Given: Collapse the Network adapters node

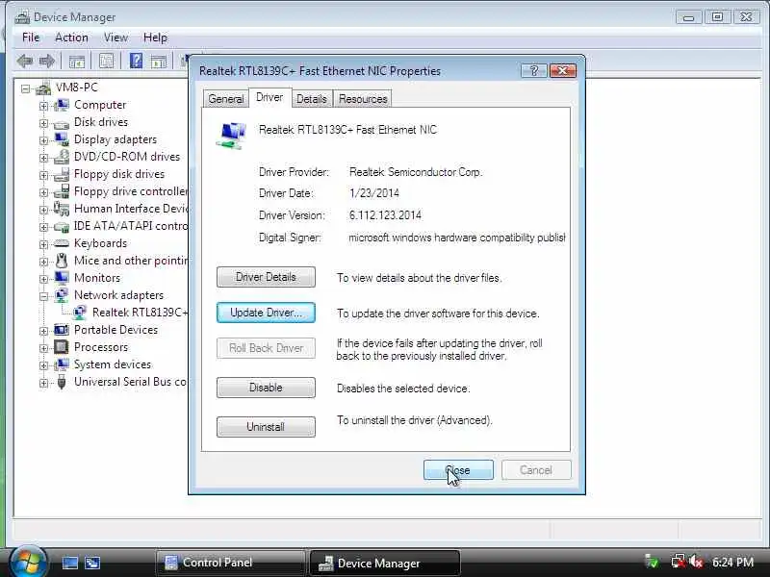Looking at the screenshot, I should [x=43, y=296].
